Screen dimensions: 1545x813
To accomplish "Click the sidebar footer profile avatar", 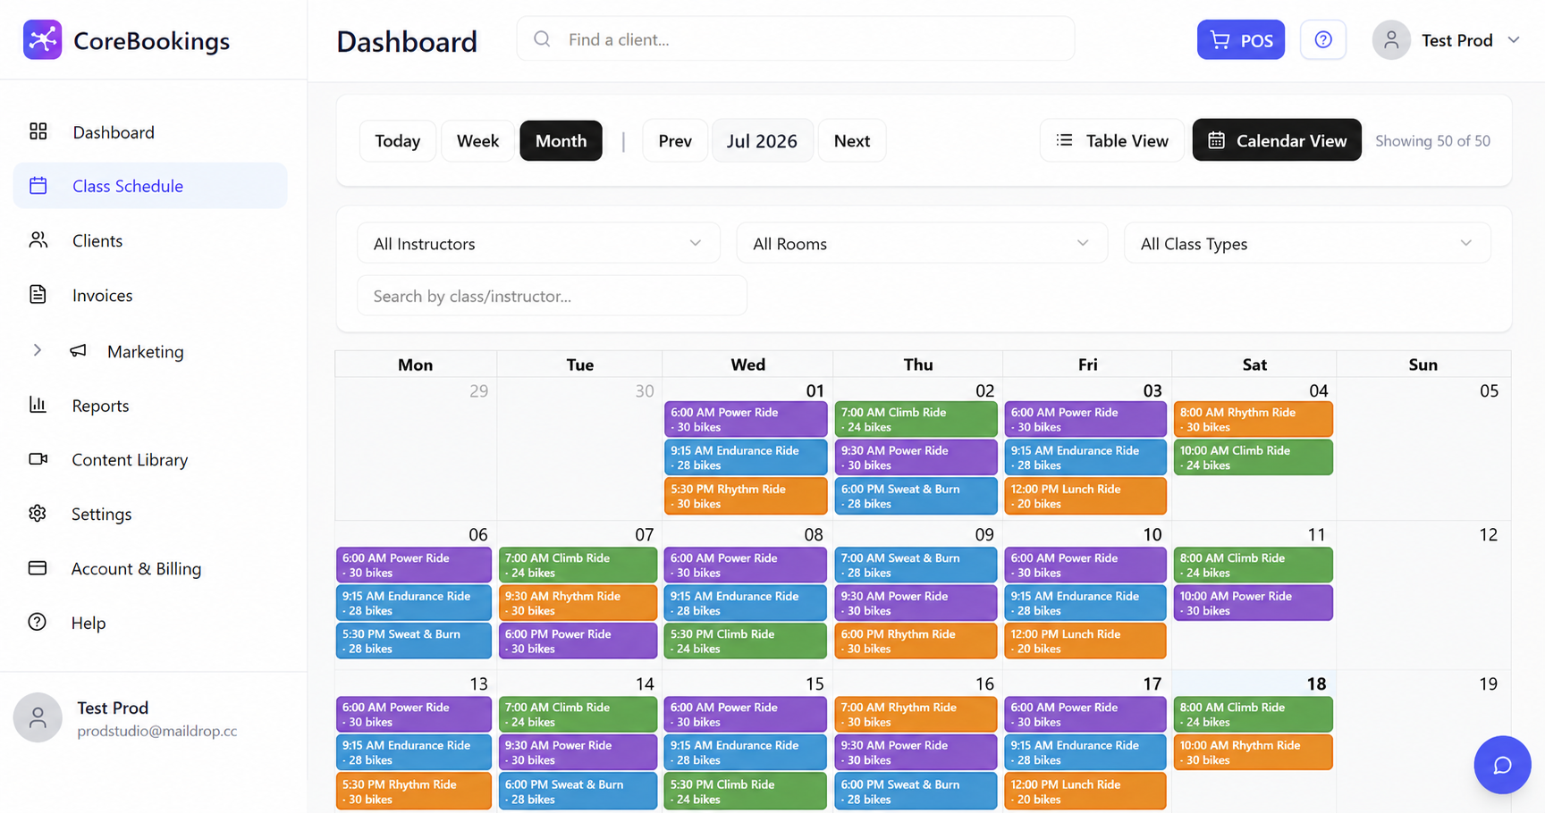I will click(38, 717).
